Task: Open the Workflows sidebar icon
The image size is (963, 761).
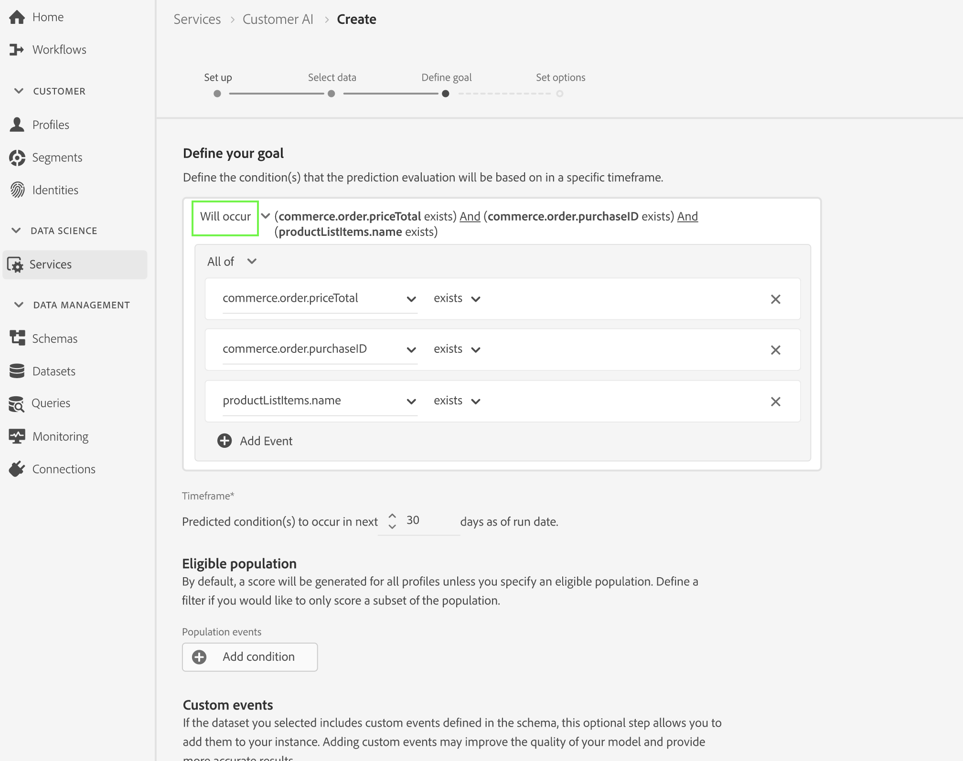Action: coord(17,50)
